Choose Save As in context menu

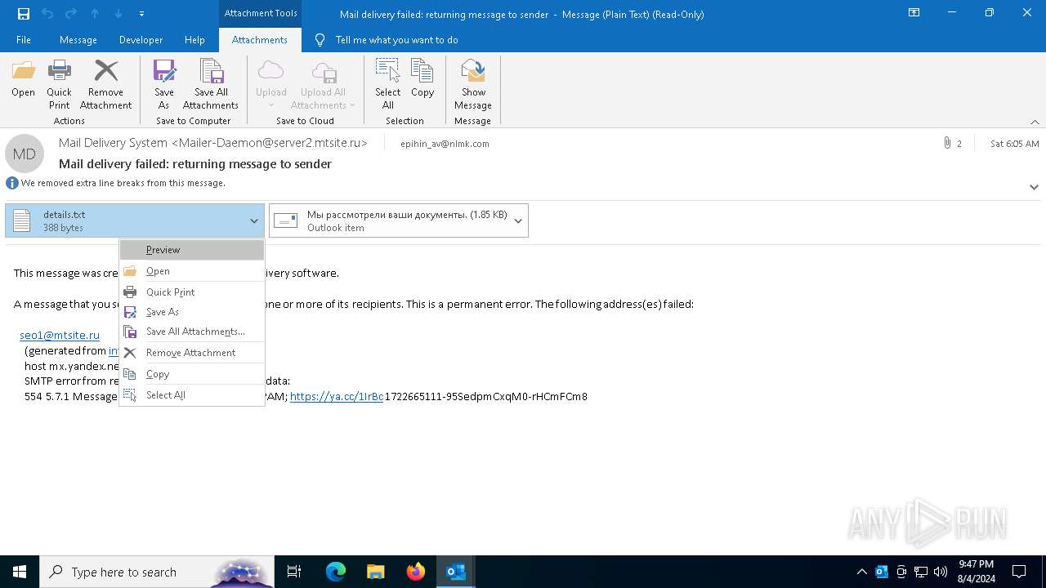pyautogui.click(x=192, y=312)
